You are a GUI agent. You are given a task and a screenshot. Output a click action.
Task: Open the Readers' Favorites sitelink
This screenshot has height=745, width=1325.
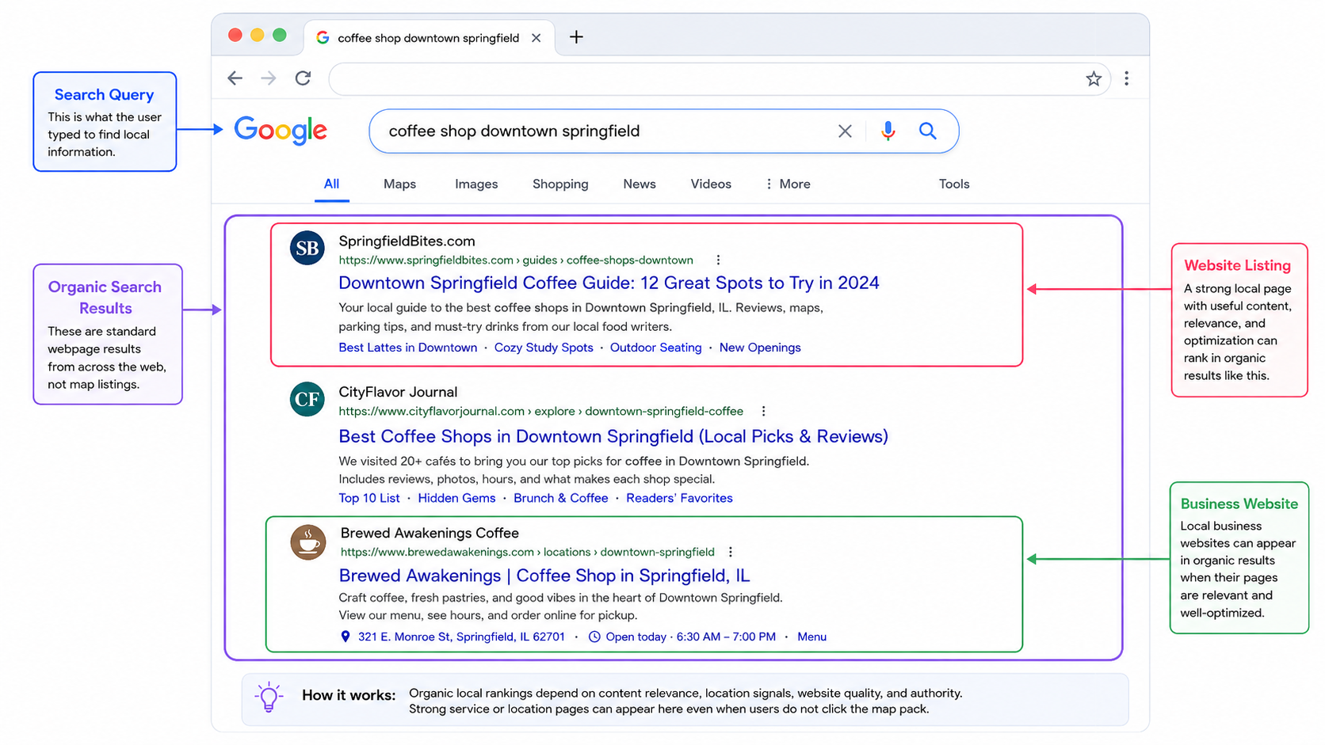click(x=679, y=498)
